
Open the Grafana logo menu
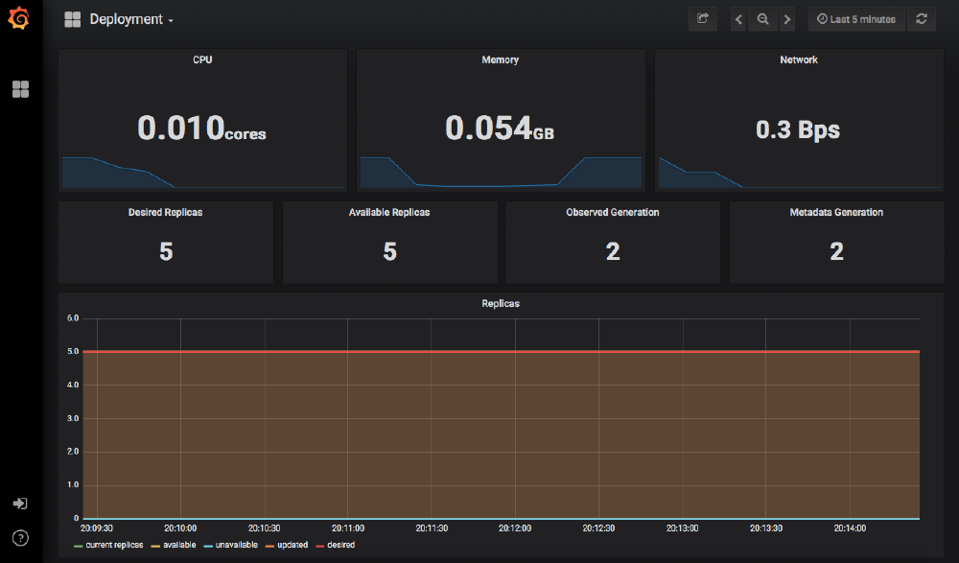pos(19,18)
